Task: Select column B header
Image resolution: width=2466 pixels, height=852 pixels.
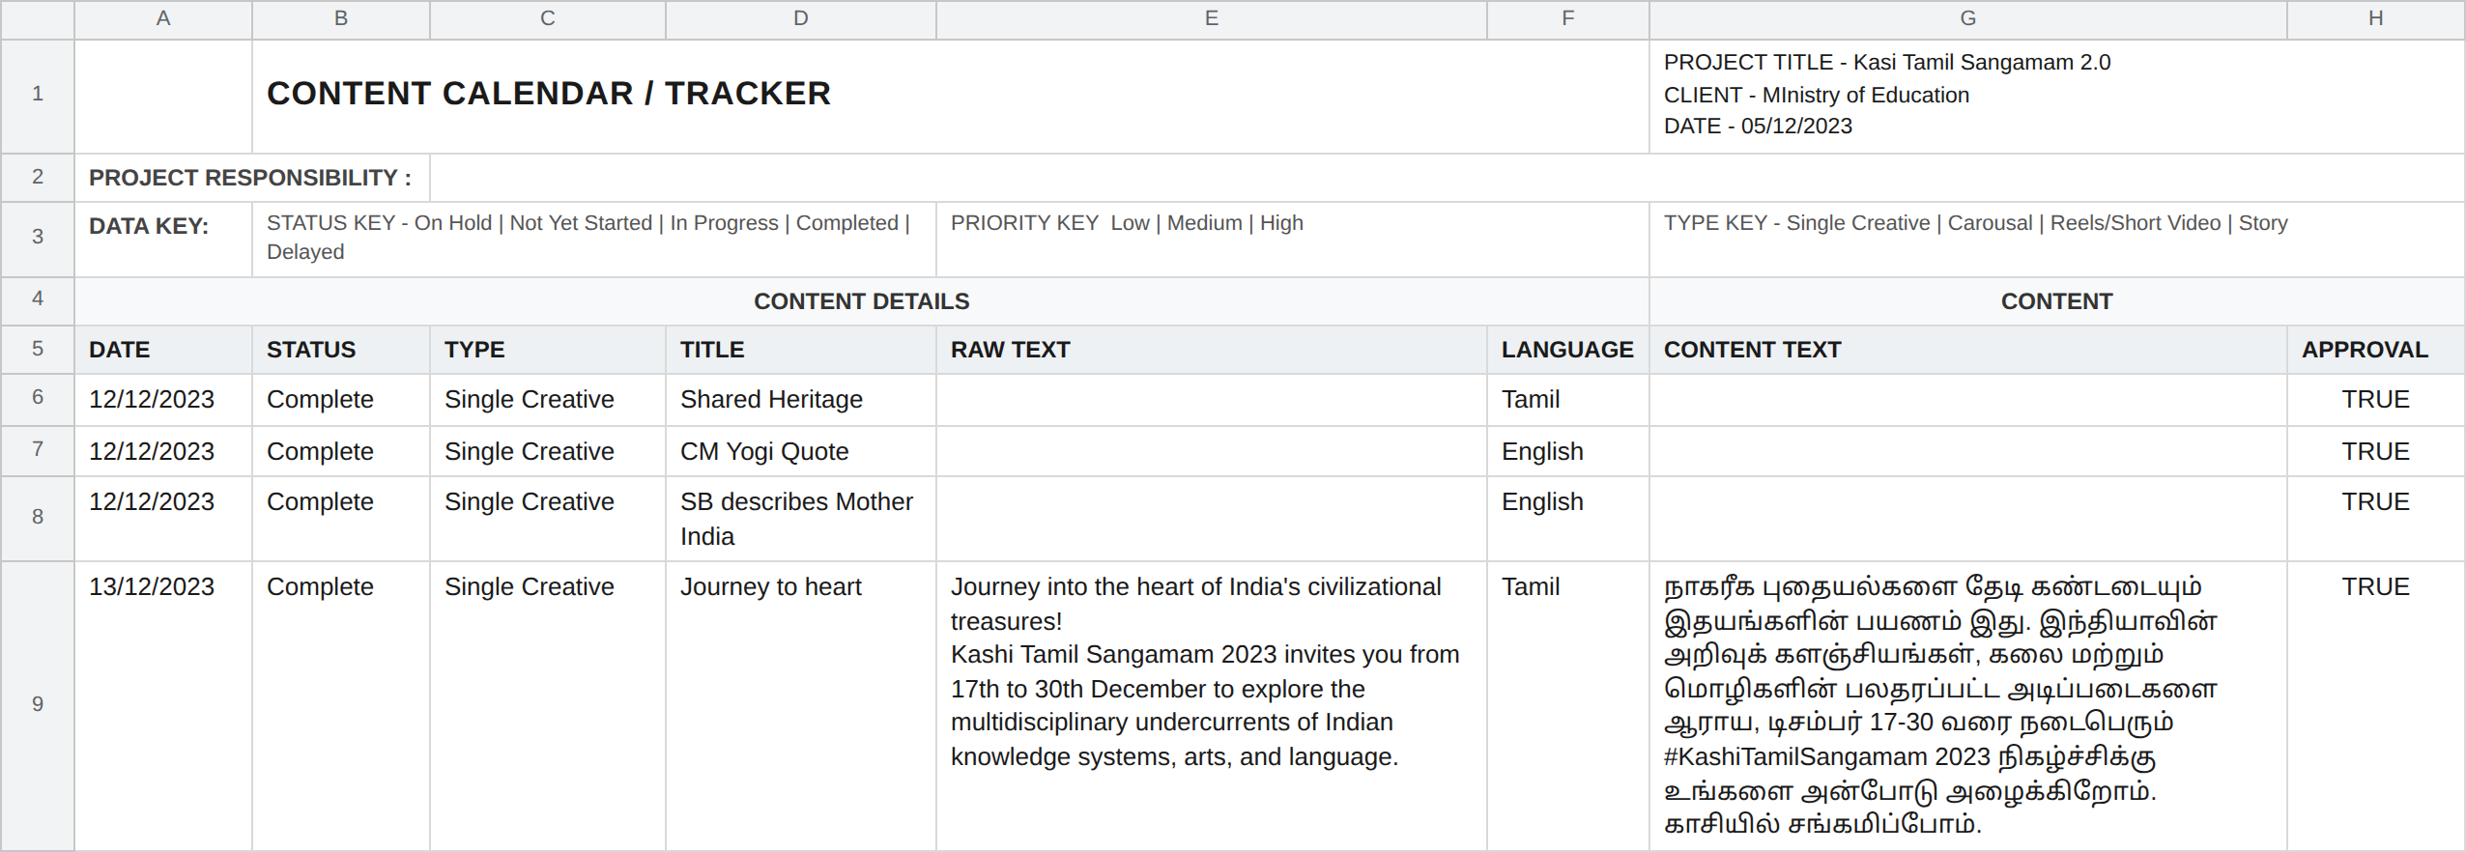Action: 341,19
